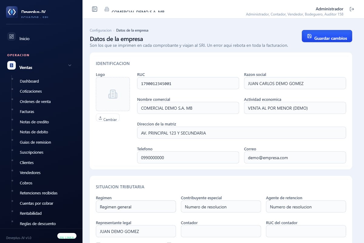
Task: Open Cotizaciones
Action: click(31, 91)
